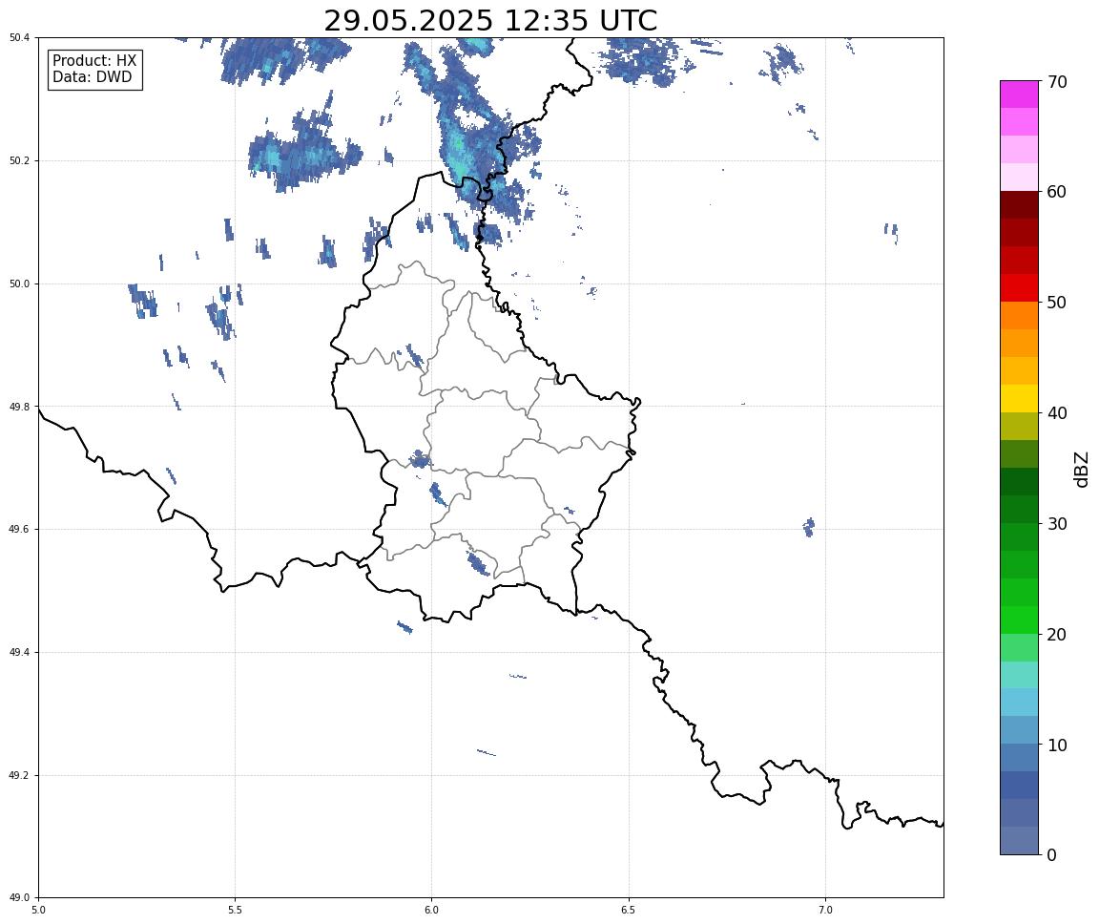
Task: Click the 49.6 latitude axis label
Action: pyautogui.click(x=19, y=530)
